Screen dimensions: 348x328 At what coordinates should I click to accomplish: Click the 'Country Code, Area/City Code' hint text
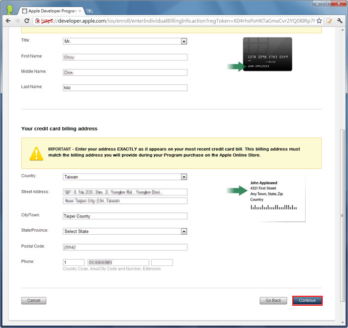tap(112, 269)
